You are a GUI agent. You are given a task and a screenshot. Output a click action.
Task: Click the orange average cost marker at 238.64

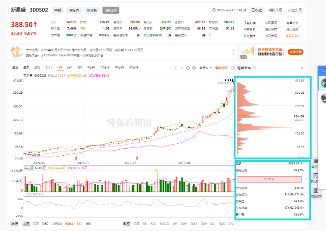point(249,115)
